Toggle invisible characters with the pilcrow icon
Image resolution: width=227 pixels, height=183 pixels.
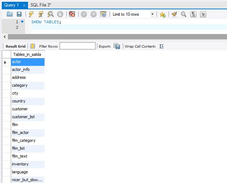click(193, 14)
